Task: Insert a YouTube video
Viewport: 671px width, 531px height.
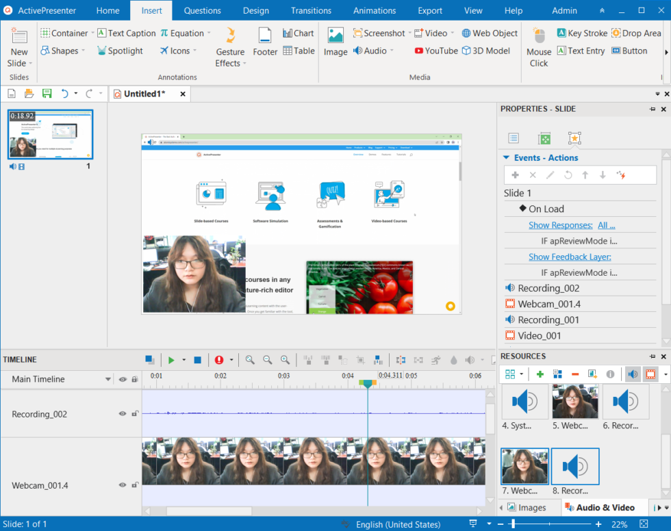Action: click(436, 50)
